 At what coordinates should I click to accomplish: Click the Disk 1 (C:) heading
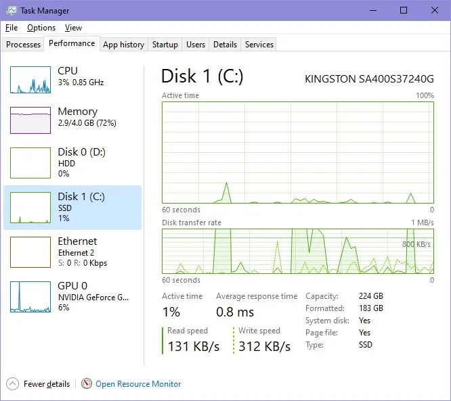click(202, 76)
